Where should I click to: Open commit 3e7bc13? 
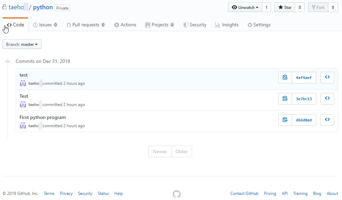pyautogui.click(x=304, y=98)
